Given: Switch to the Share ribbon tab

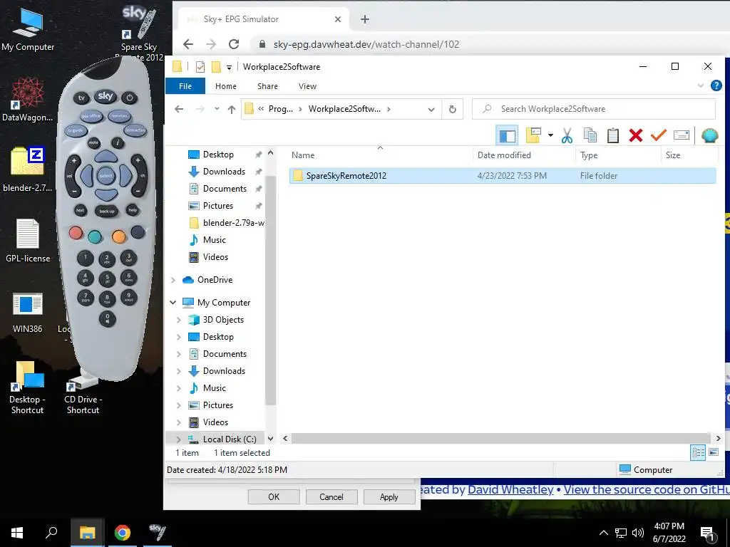Looking at the screenshot, I should (267, 86).
